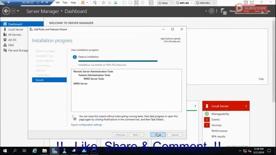Open the Action Center notification icon

click(269, 151)
